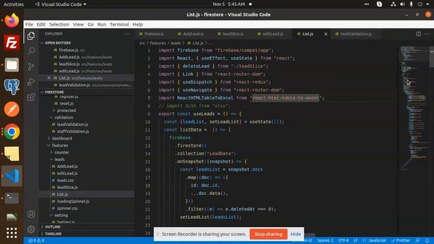Open the volume indicator in top bar
The width and height of the screenshot is (434, 244).
coord(402,4)
